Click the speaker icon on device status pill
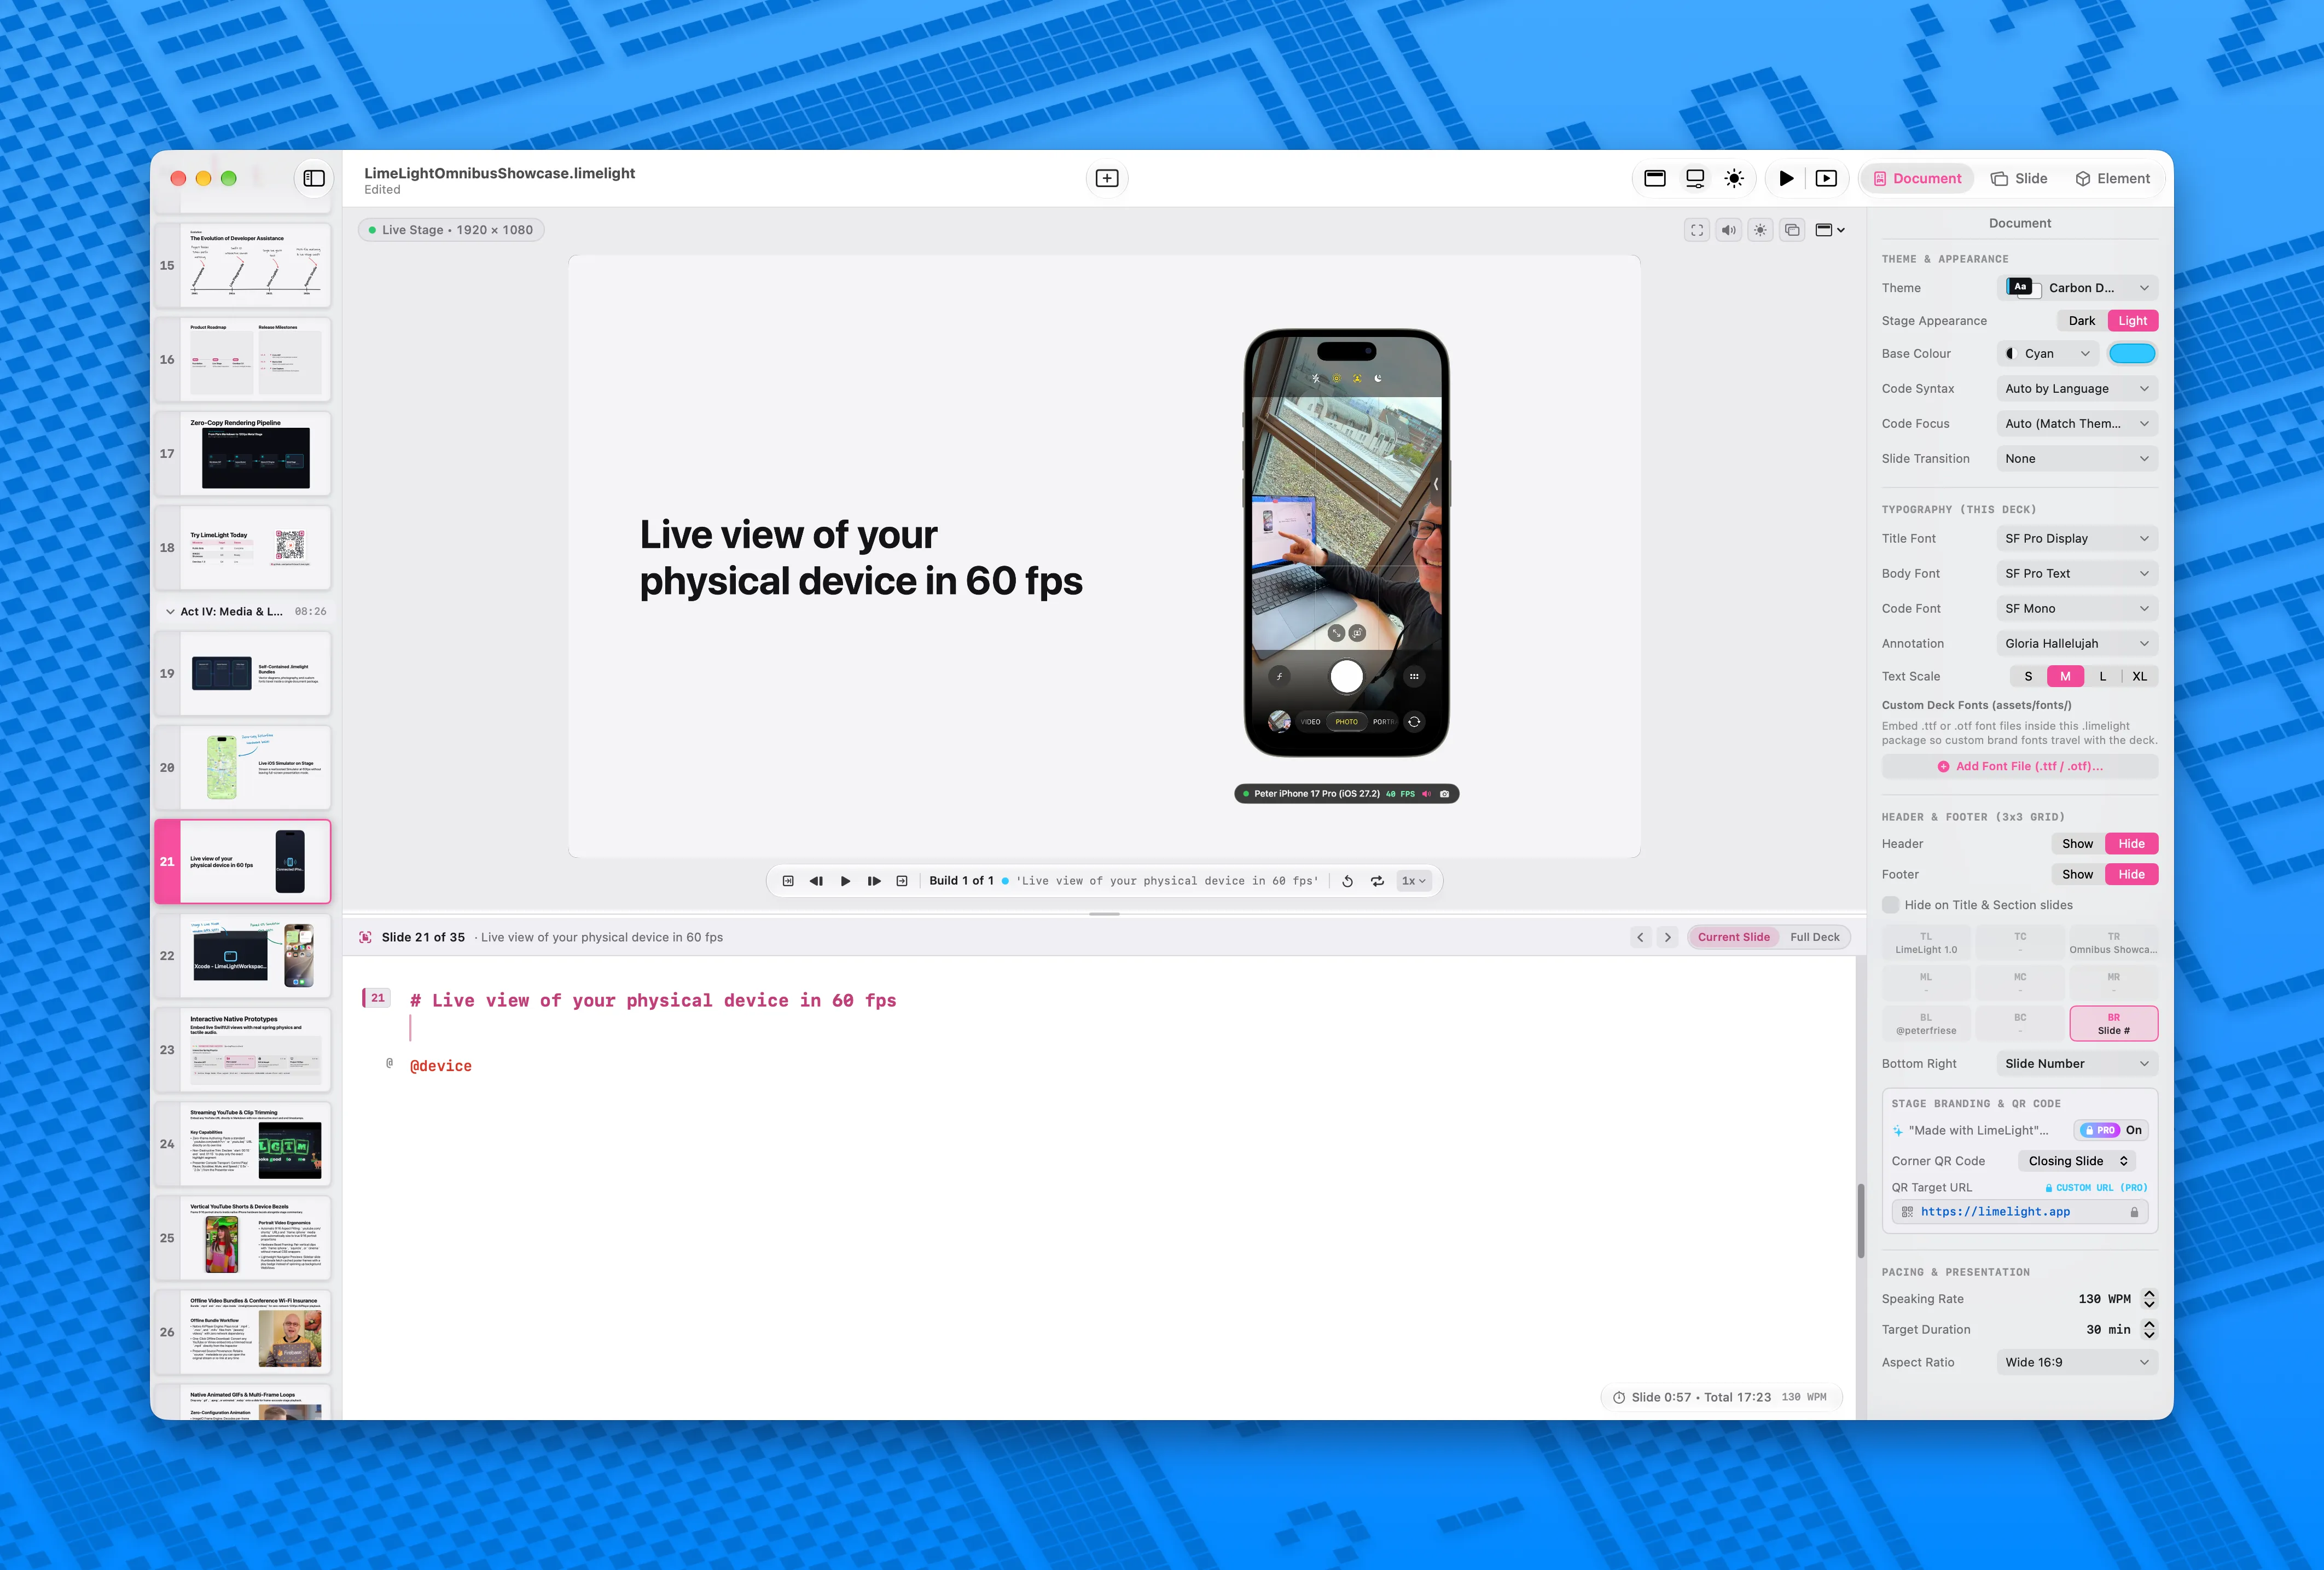The image size is (2324, 1570). [1426, 794]
